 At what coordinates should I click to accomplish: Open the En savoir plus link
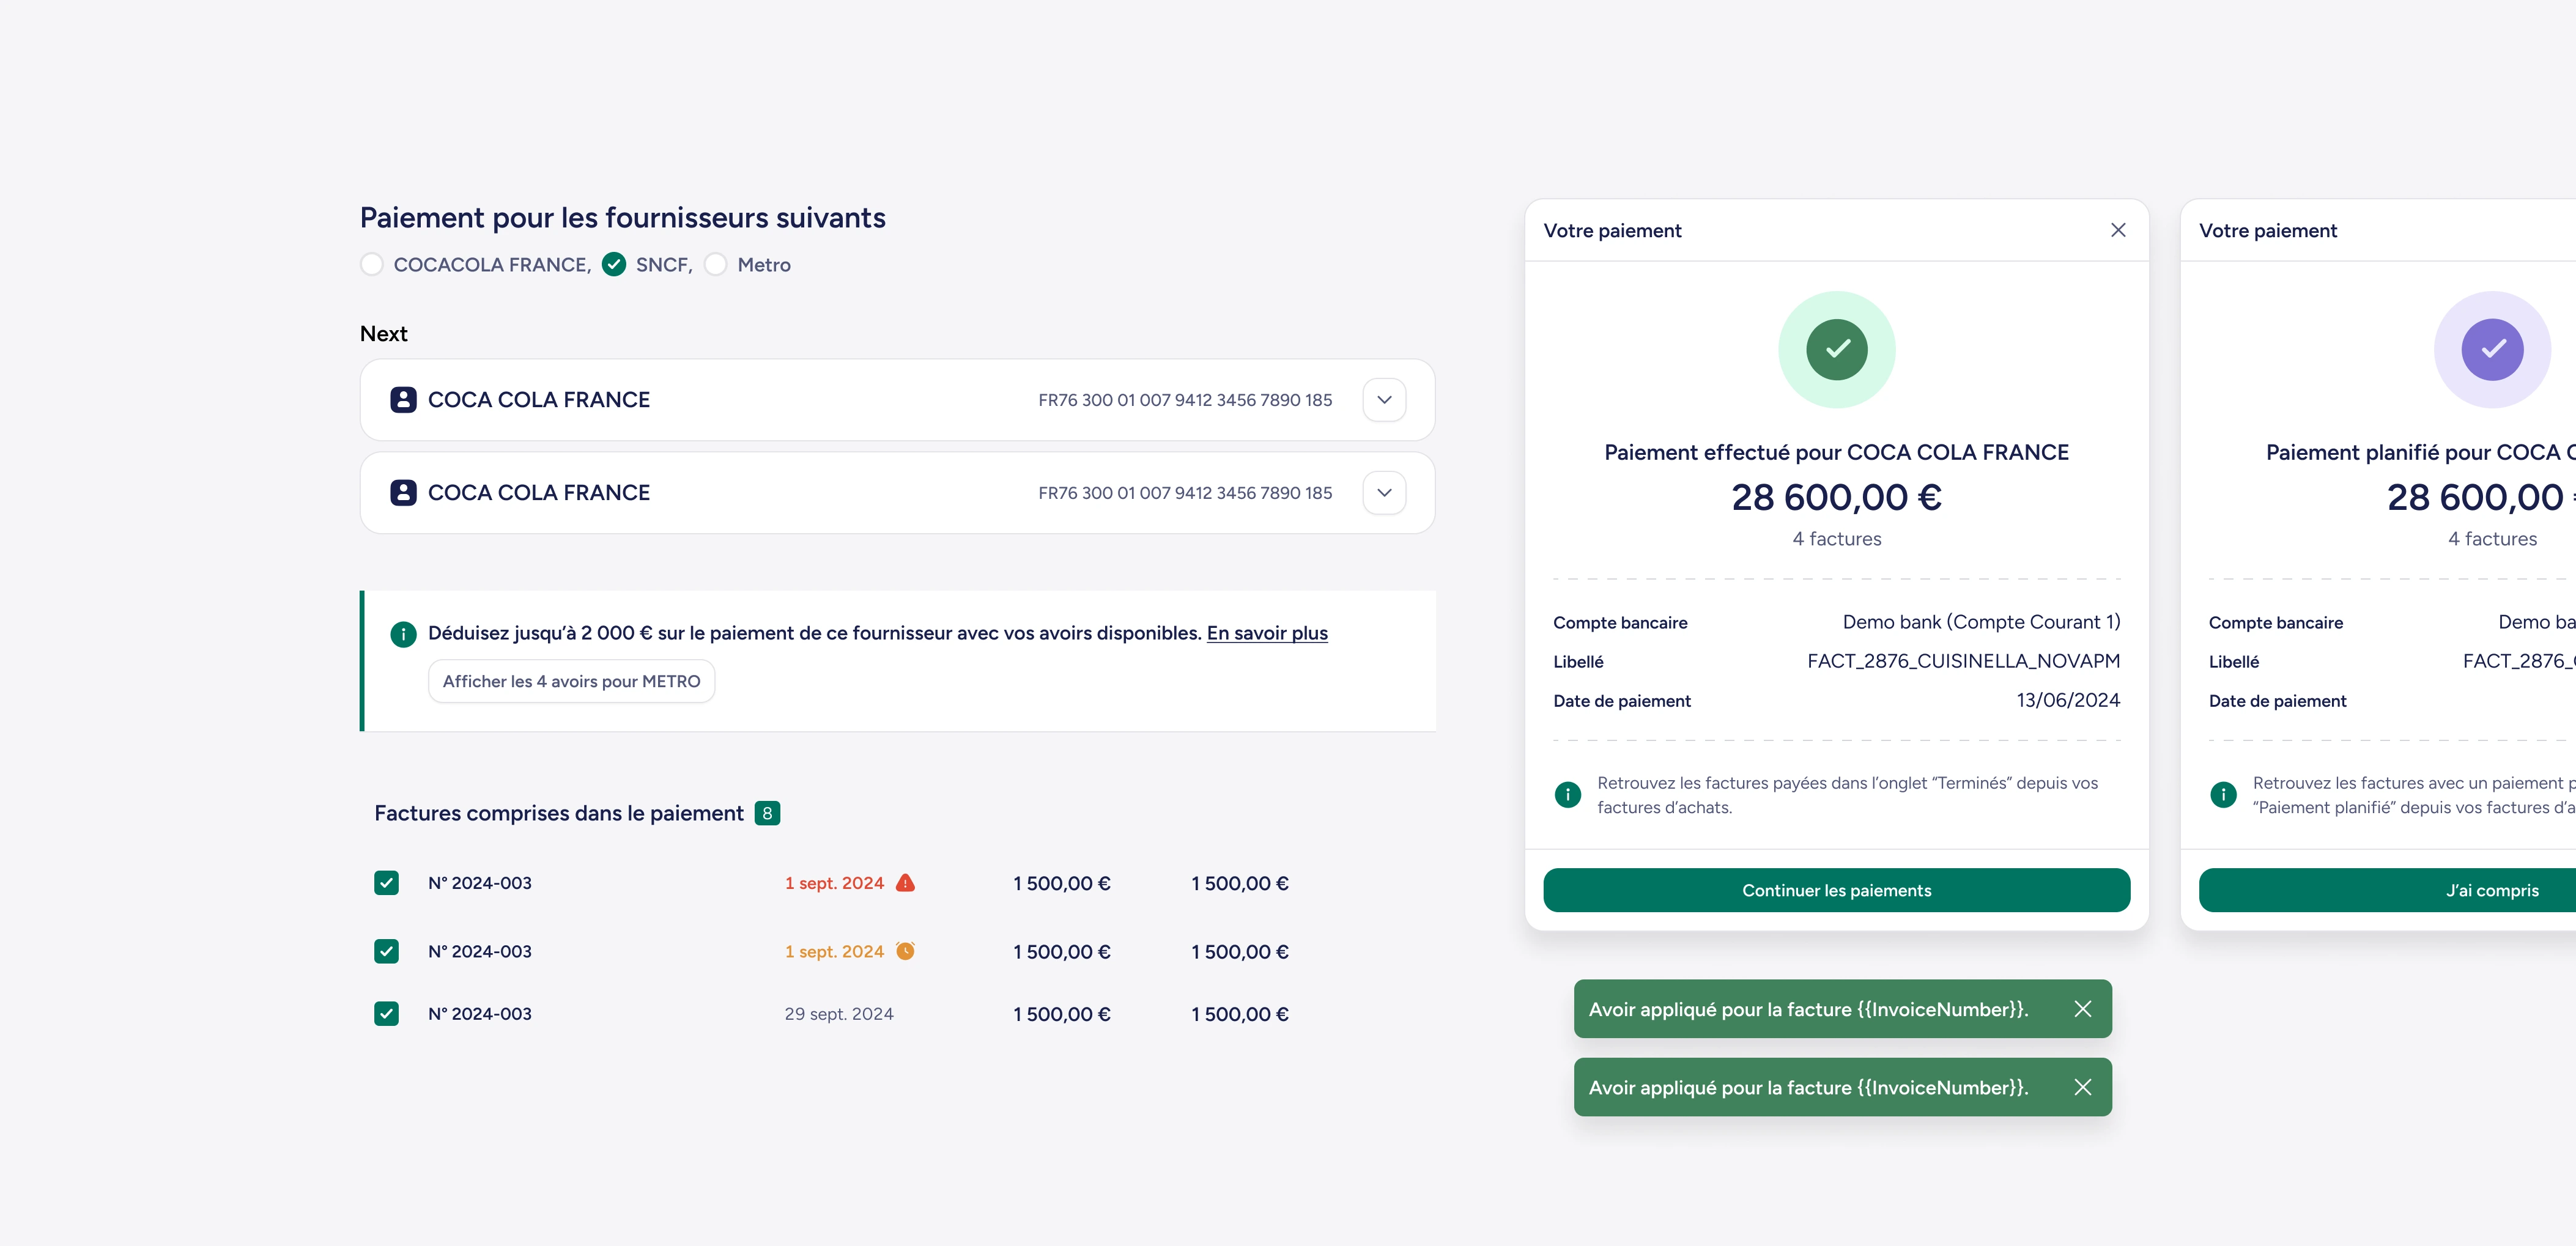[1267, 633]
